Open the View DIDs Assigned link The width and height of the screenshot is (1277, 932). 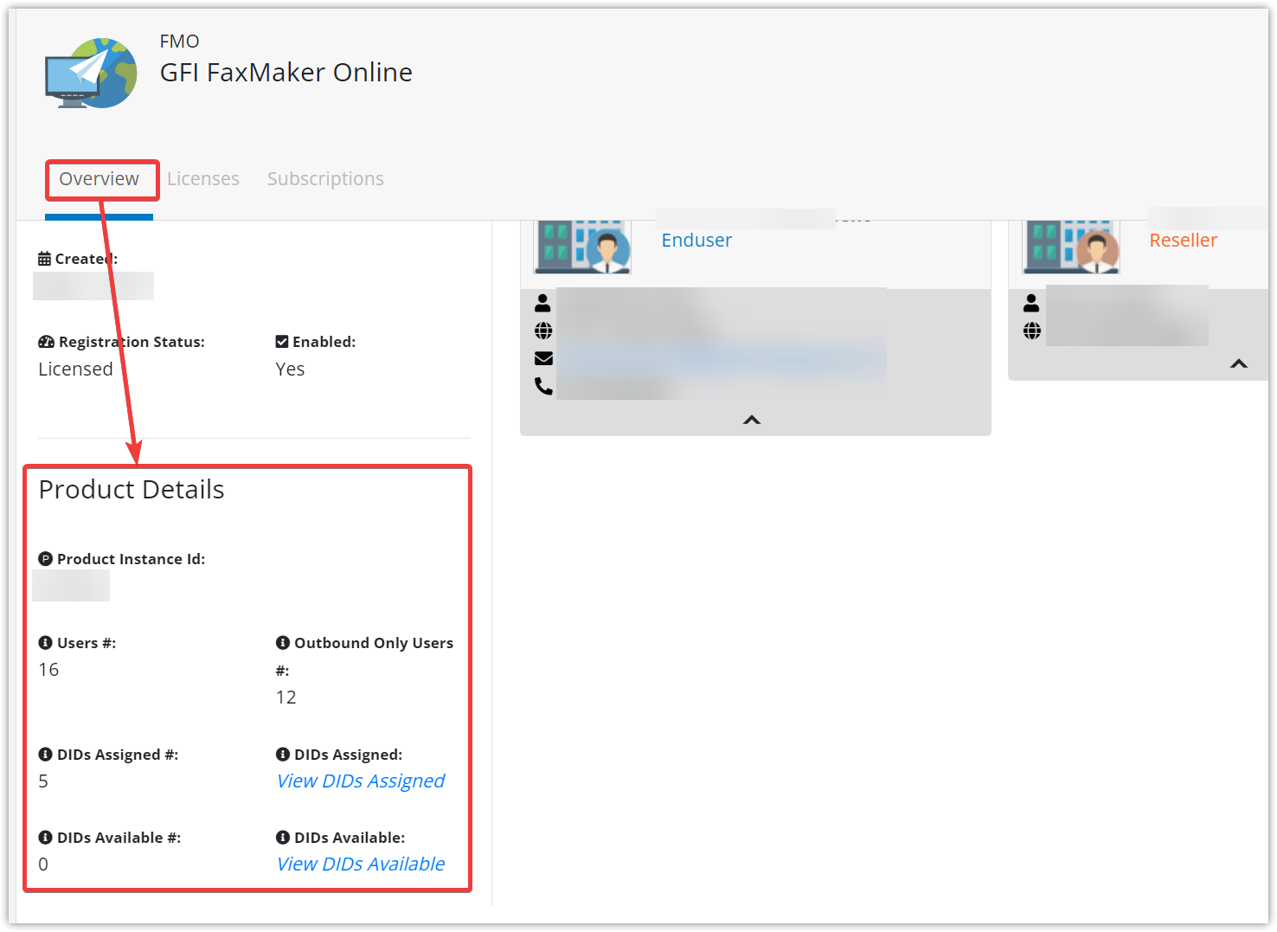coord(361,781)
